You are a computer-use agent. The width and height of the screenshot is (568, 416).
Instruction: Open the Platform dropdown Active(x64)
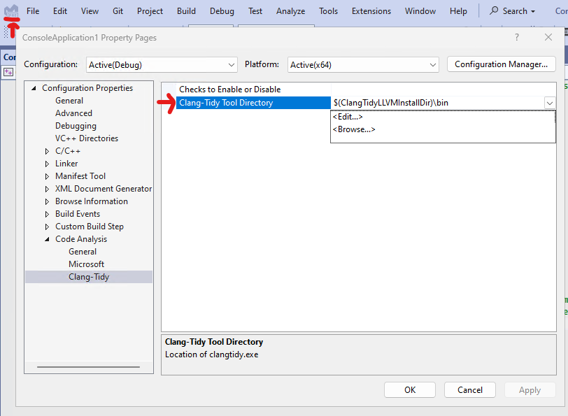363,65
